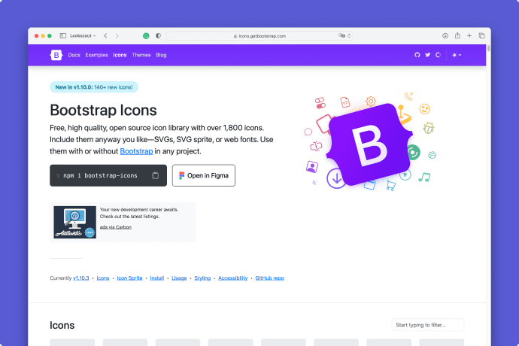Open the Safari downloads icon
The image size is (519, 346).
(x=445, y=36)
